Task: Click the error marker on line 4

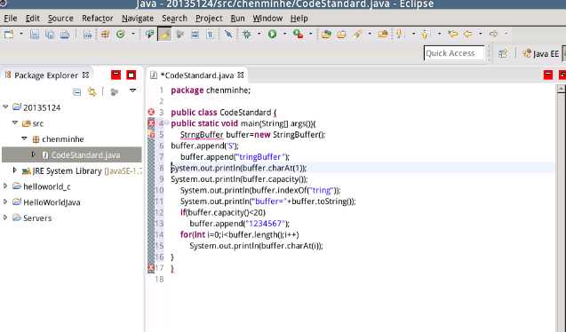Action: tap(151, 123)
